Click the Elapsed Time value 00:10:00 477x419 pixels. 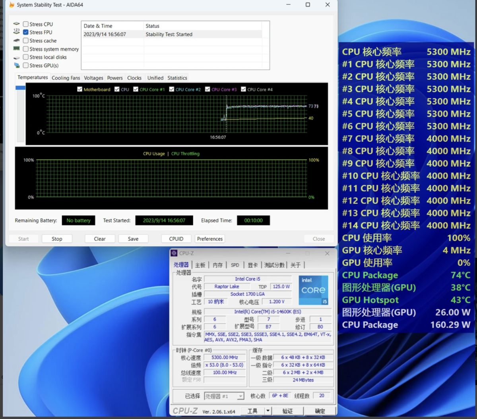(x=254, y=220)
